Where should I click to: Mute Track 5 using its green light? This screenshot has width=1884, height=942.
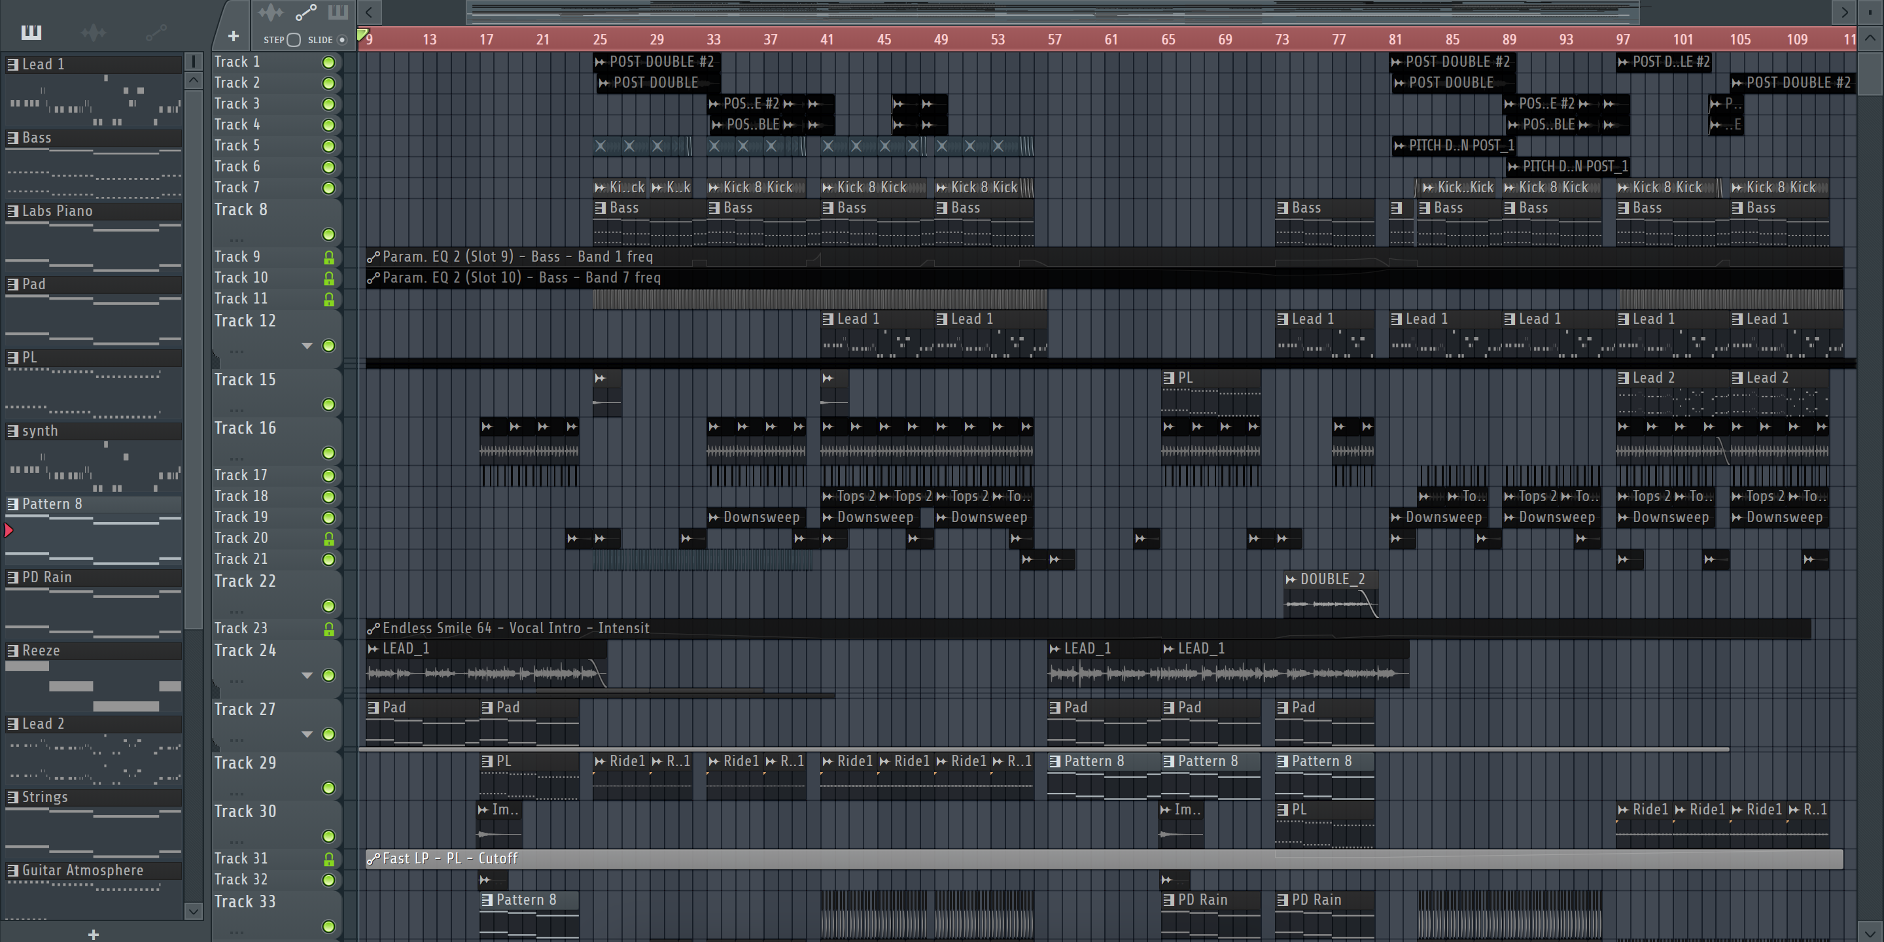[329, 147]
